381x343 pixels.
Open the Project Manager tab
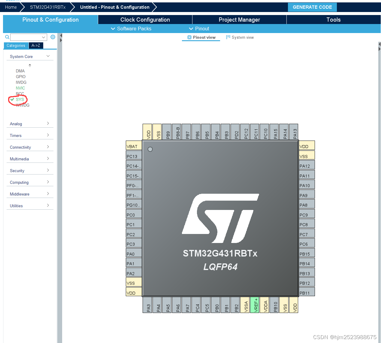[239, 20]
